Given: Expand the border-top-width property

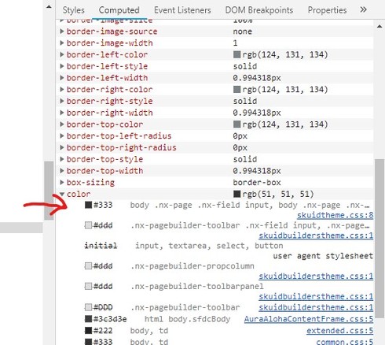Looking at the screenshot, I should tap(62, 171).
